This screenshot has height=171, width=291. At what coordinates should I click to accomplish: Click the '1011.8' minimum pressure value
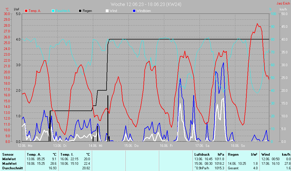click(219, 159)
